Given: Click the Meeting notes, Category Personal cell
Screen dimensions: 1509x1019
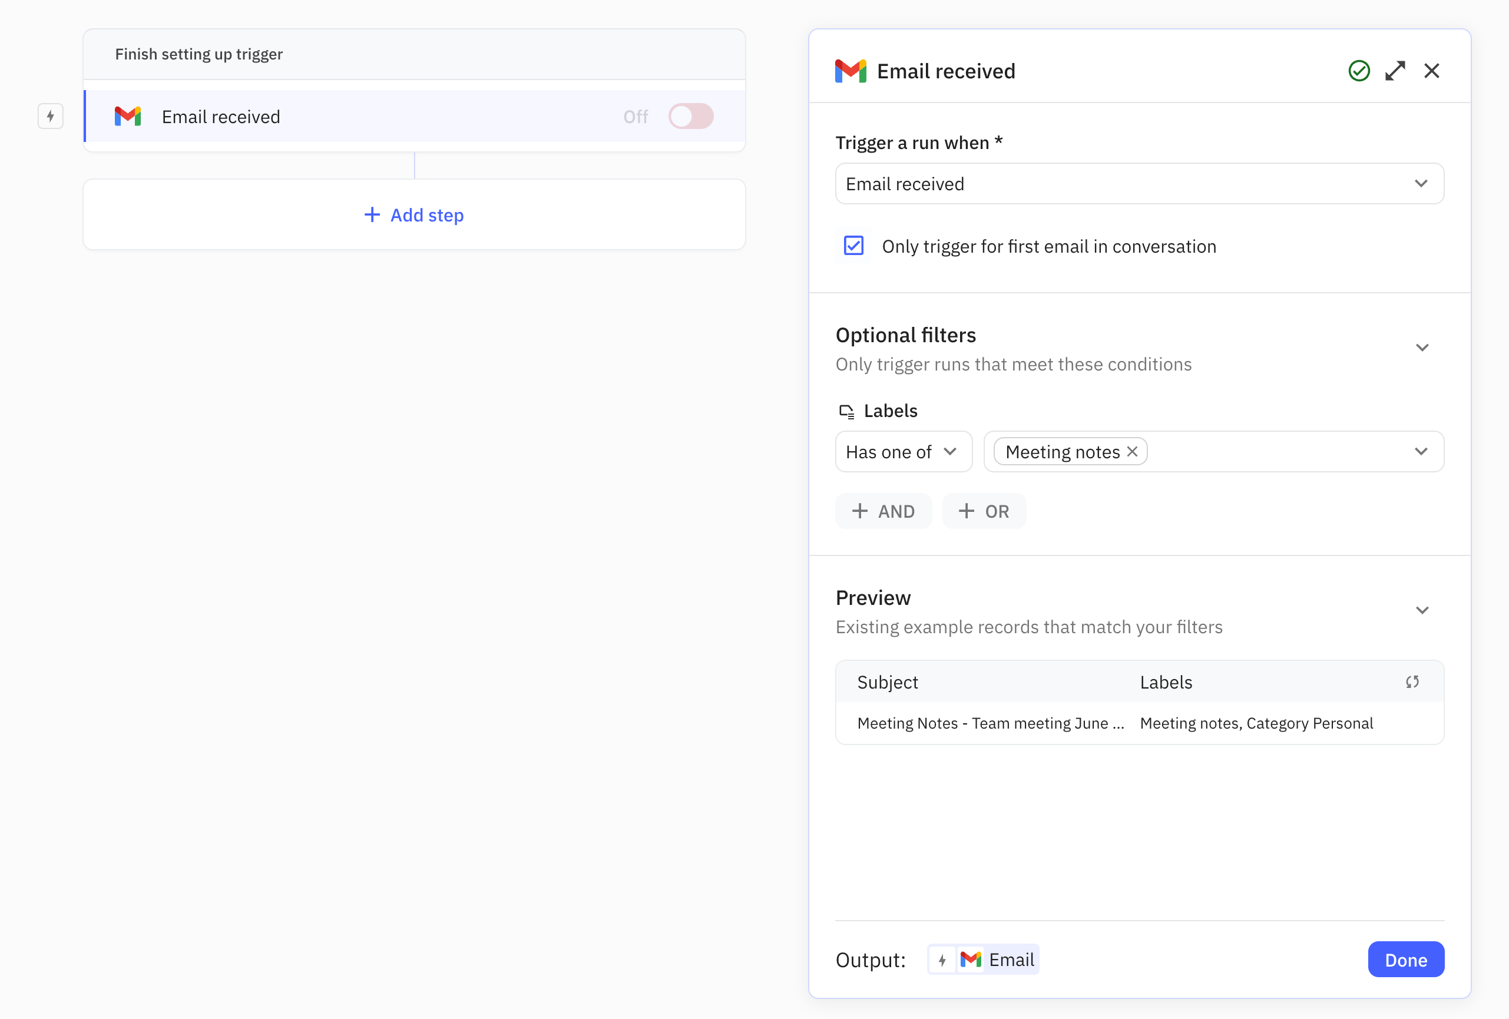Looking at the screenshot, I should coord(1256,723).
